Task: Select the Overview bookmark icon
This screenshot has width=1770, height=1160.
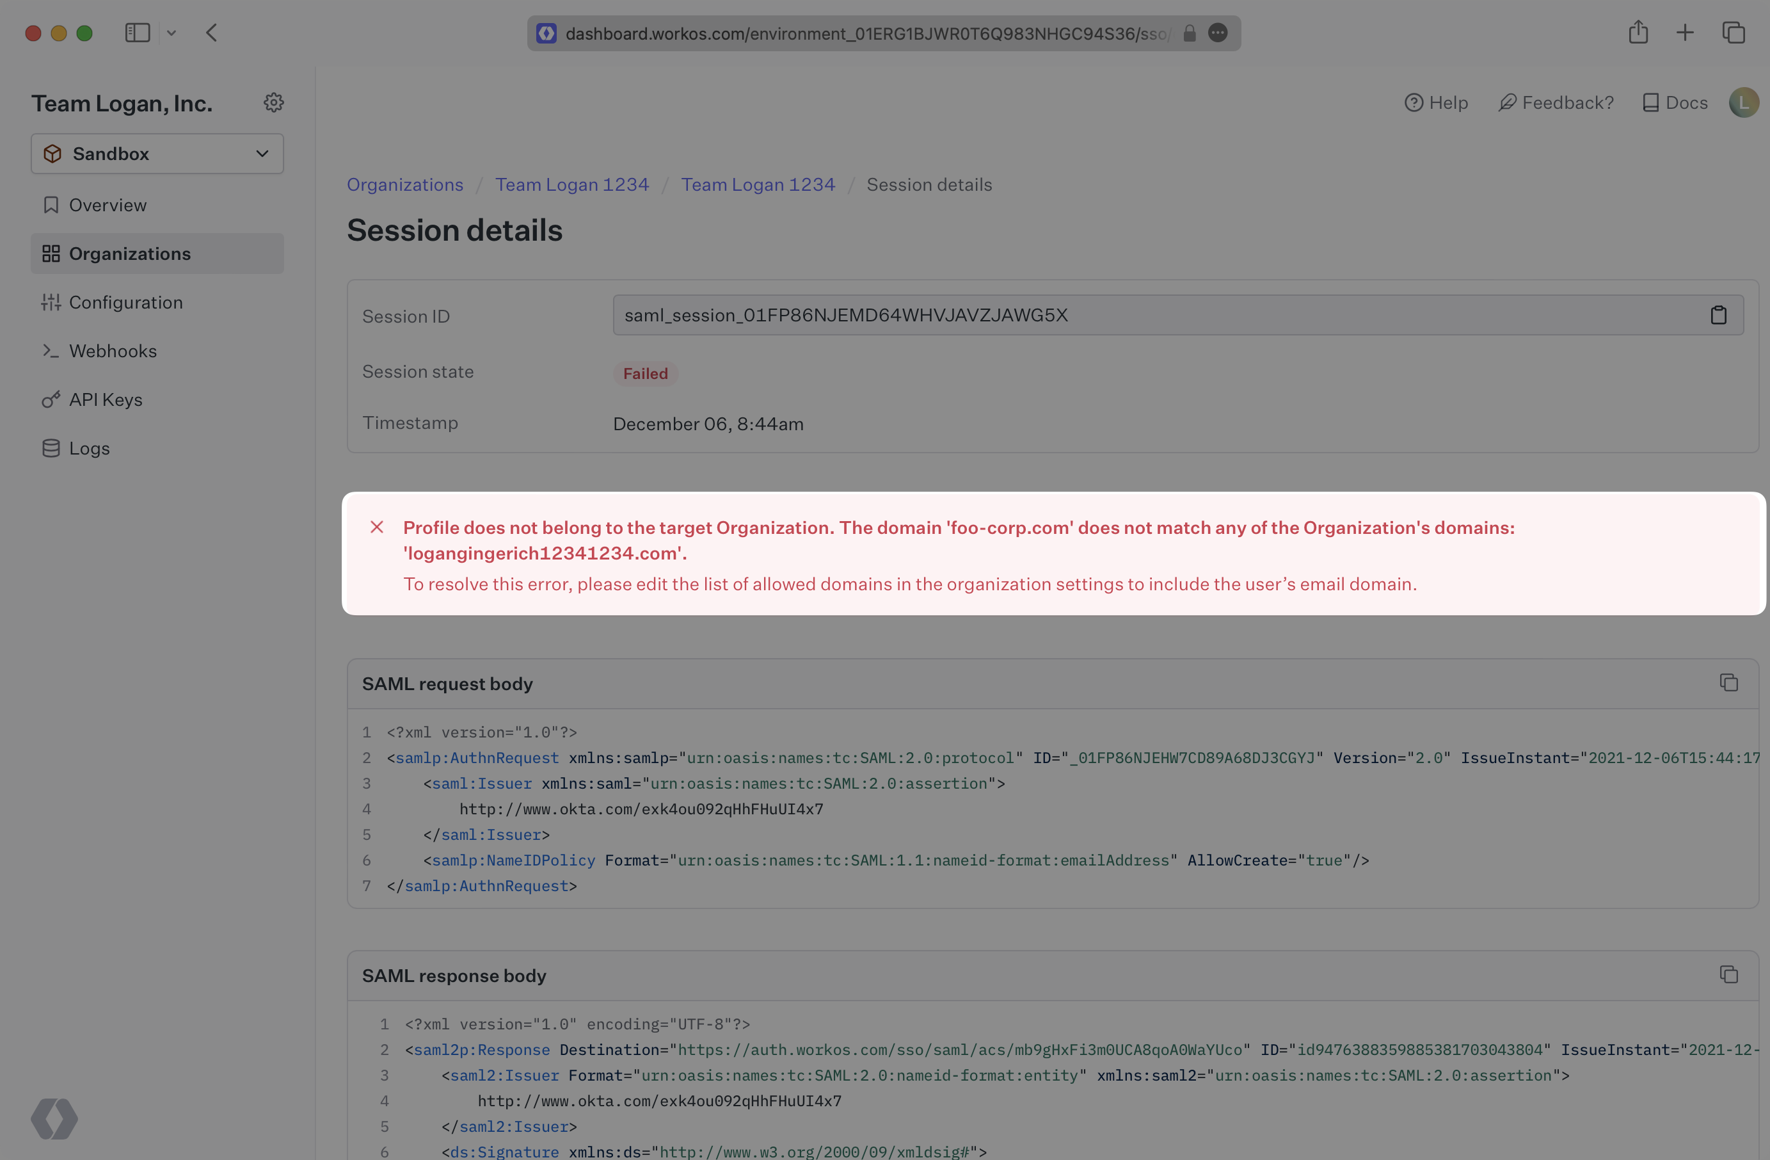Action: (x=51, y=205)
